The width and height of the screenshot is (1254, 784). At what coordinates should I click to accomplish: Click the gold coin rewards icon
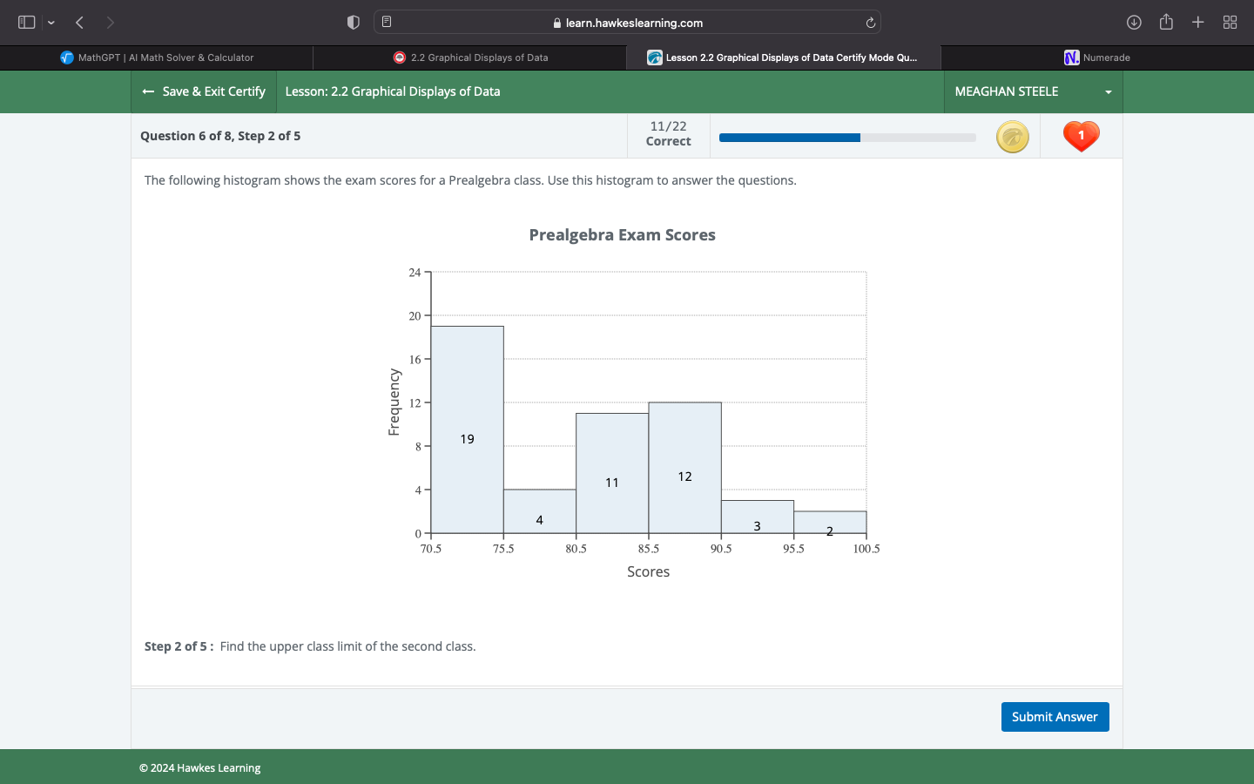(1013, 137)
